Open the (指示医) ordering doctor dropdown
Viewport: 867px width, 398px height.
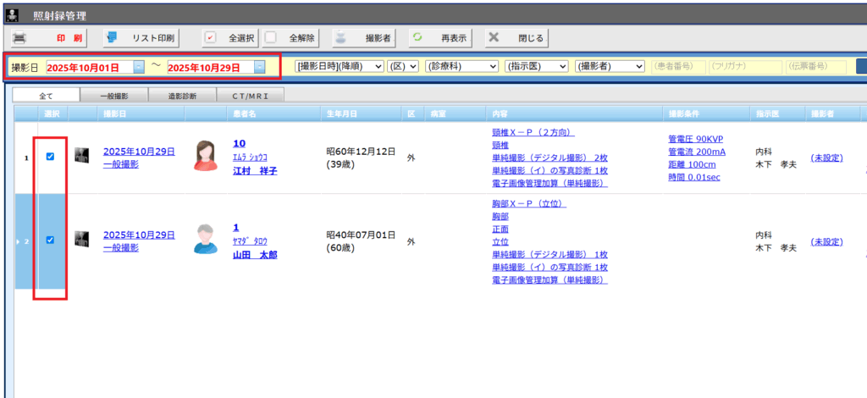536,66
